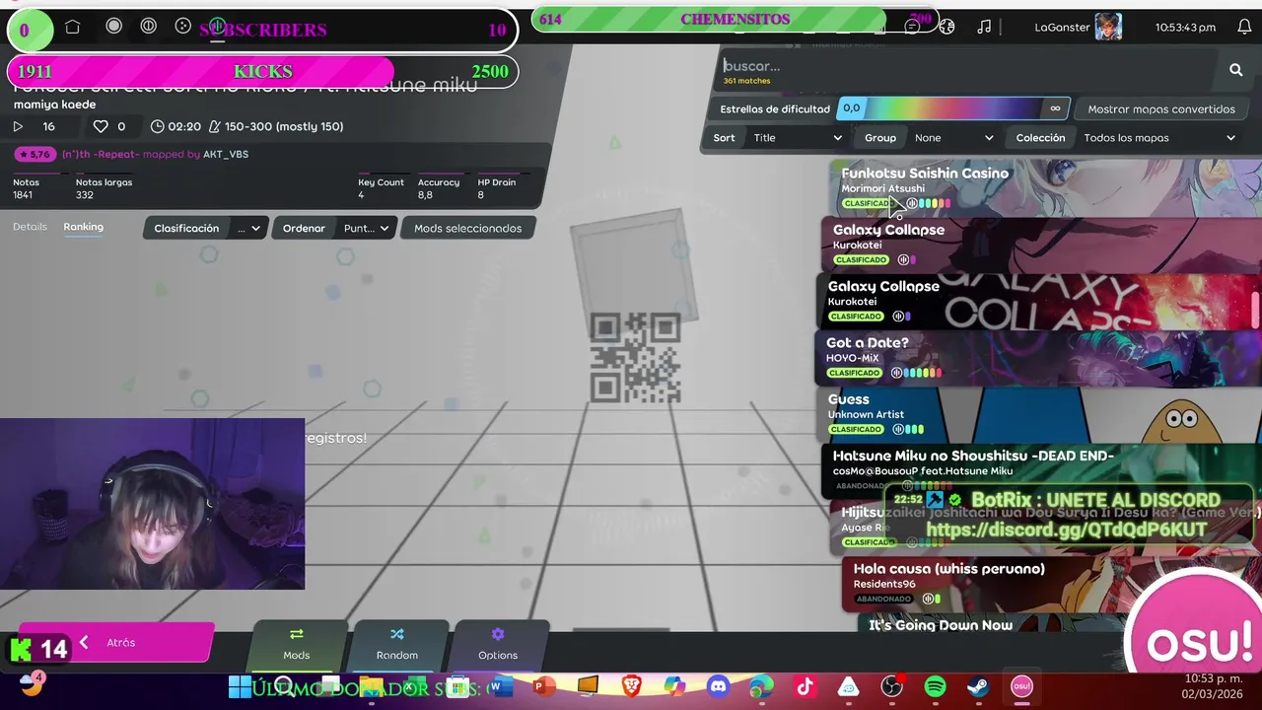Click the Notas 1841 count
Image resolution: width=1262 pixels, height=710 pixels.
click(23, 195)
